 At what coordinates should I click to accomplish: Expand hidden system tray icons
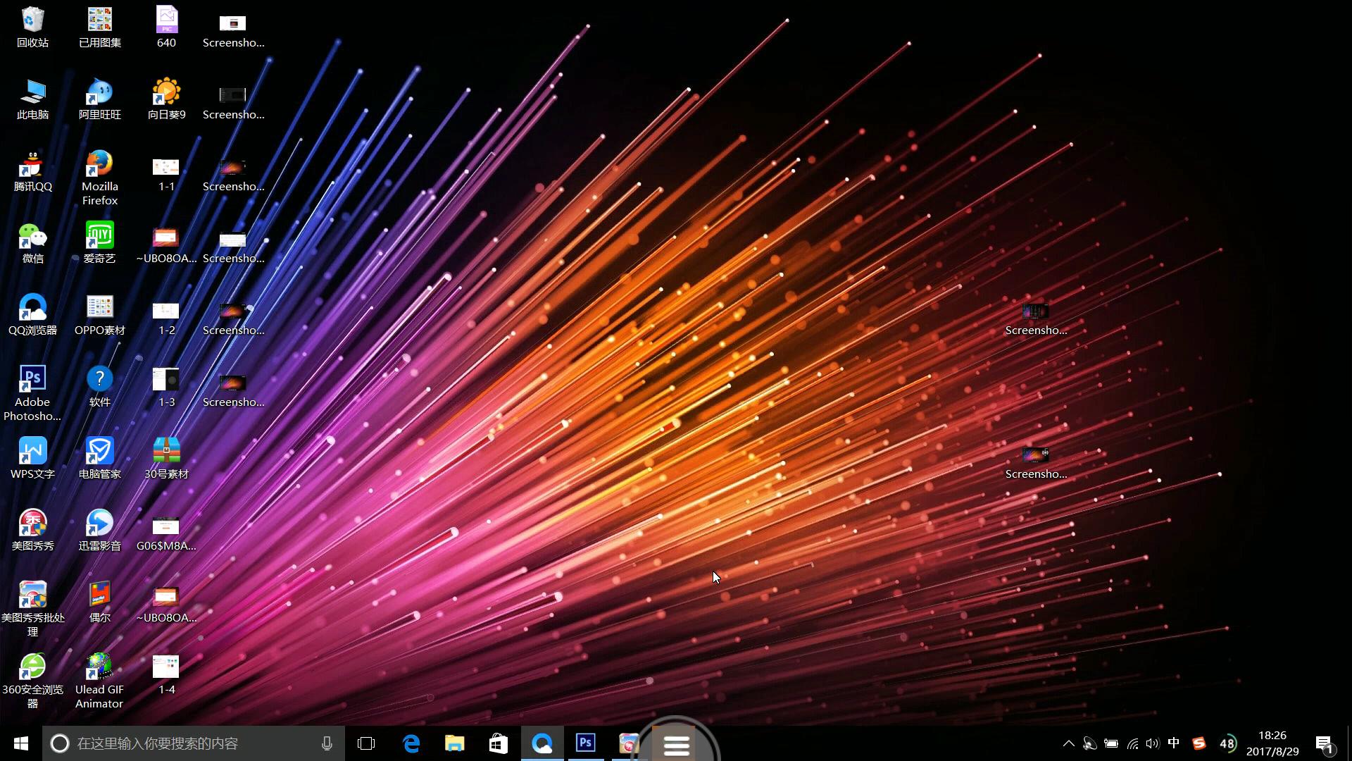(1068, 743)
